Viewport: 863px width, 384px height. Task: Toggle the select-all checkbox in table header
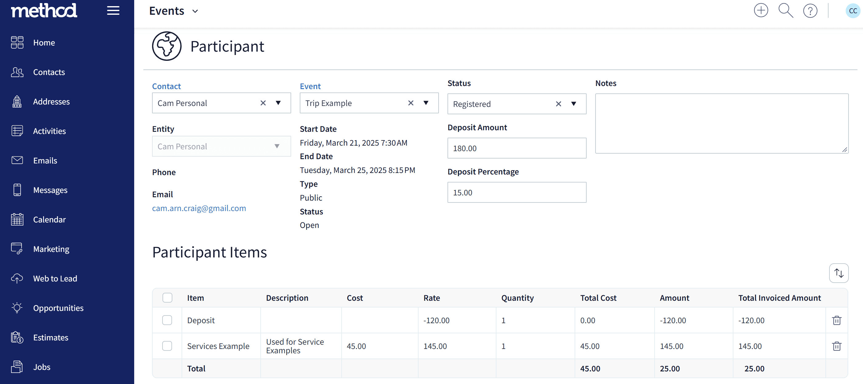pos(167,298)
